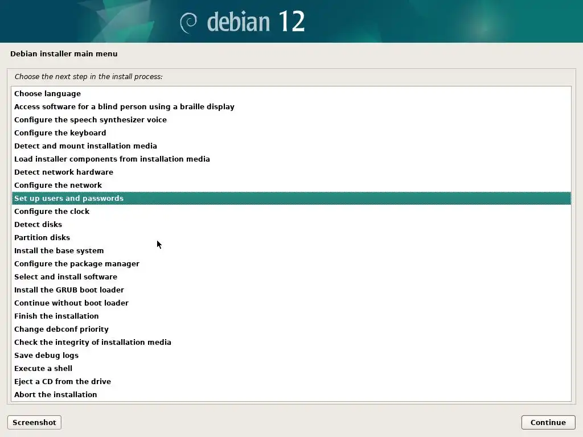
Task: Select 'Eject a CD from the drive'
Action: pyautogui.click(x=291, y=381)
